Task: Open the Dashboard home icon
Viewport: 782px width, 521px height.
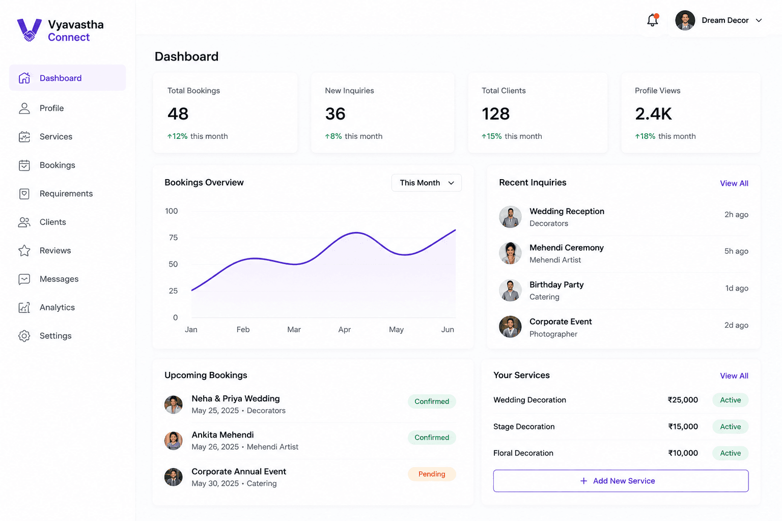Action: point(24,78)
